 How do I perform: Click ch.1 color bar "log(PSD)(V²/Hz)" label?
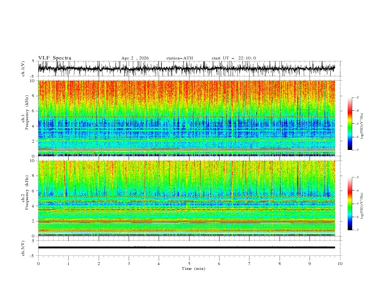362,126
